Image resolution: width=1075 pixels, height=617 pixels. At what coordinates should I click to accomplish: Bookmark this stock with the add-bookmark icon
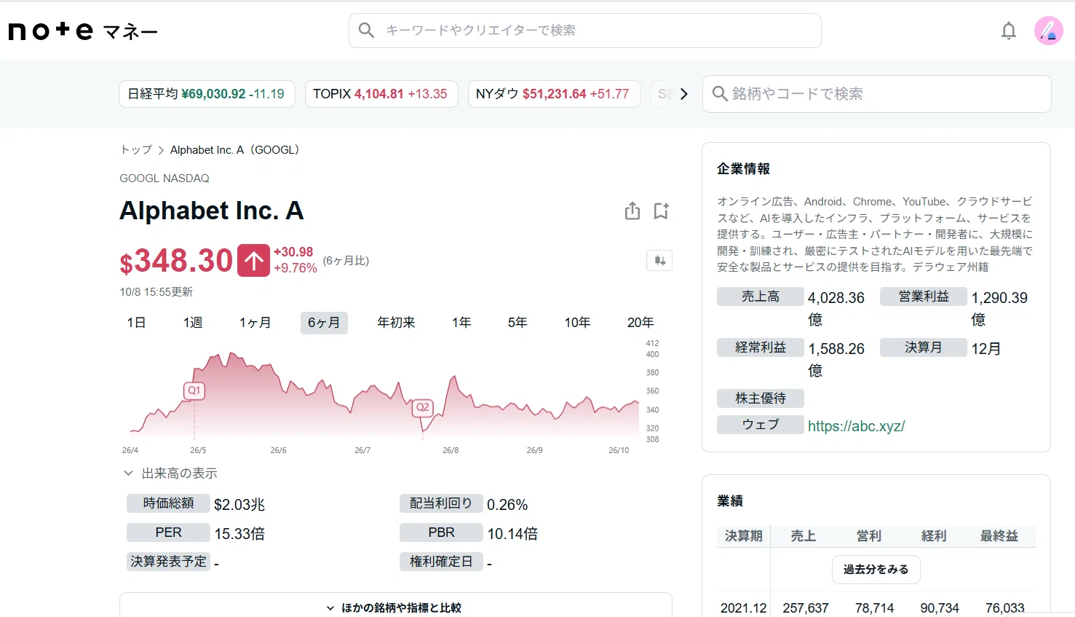(661, 211)
